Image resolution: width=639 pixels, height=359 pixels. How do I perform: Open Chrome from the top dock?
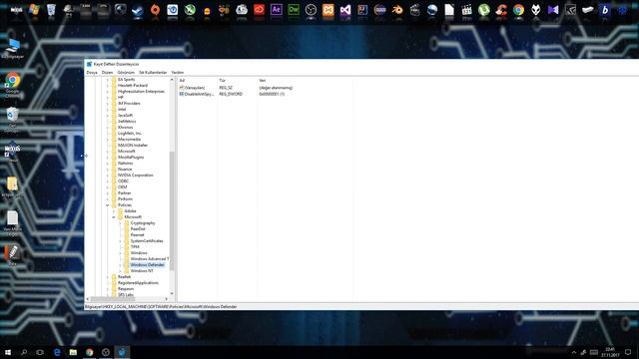tap(518, 10)
